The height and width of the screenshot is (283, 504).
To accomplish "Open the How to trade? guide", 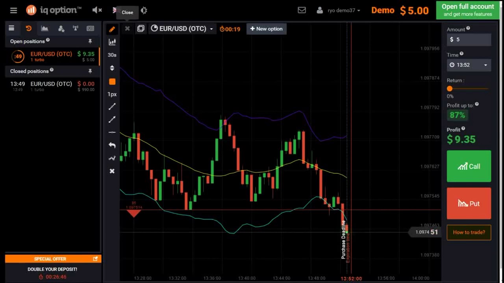I will click(x=469, y=232).
